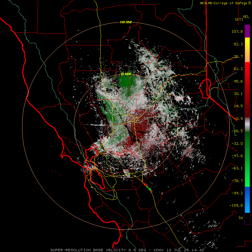Click the VEL legend title
This screenshot has width=252, height=252.
pyautogui.click(x=246, y=17)
